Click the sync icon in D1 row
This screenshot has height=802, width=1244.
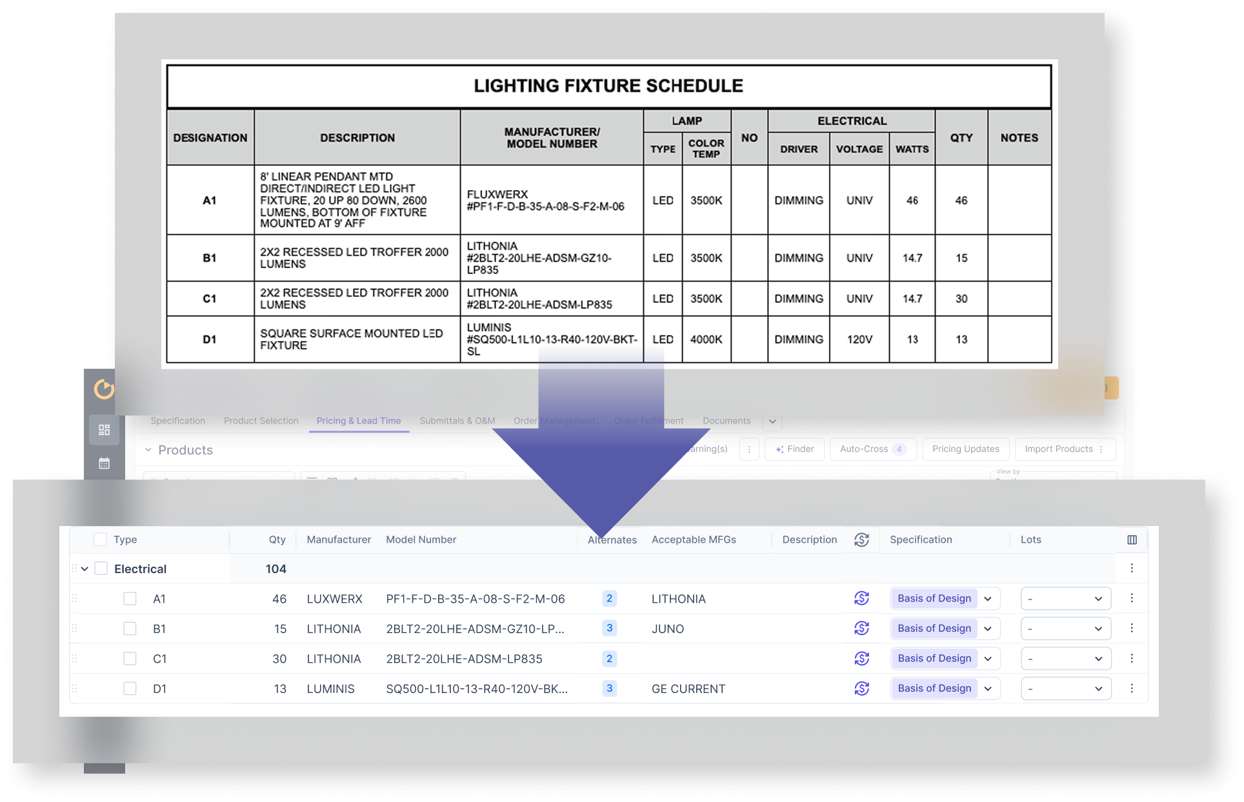pyautogui.click(x=861, y=689)
